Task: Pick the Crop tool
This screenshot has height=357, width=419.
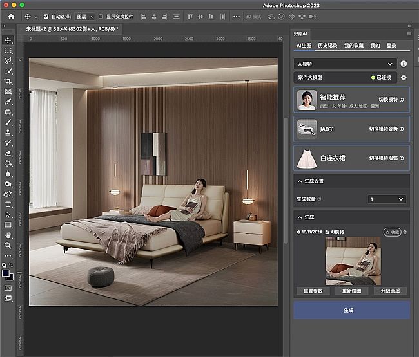Action: pyautogui.click(x=8, y=81)
